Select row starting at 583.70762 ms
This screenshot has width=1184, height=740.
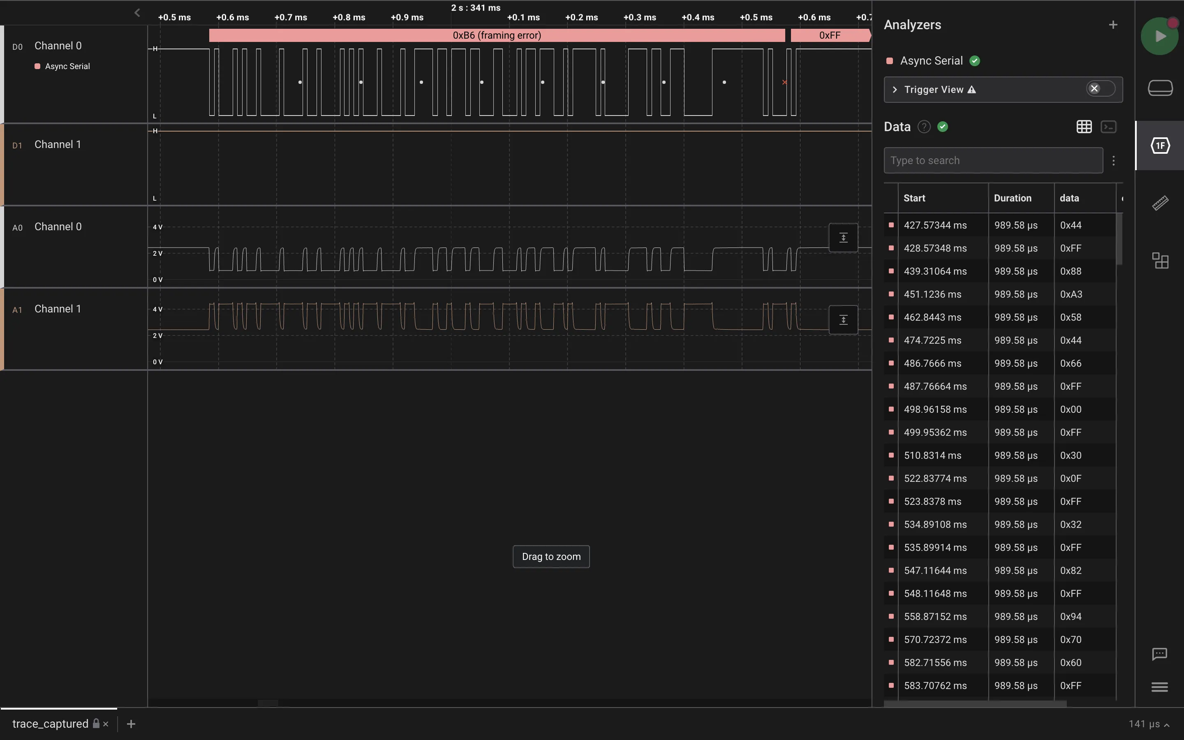1000,685
